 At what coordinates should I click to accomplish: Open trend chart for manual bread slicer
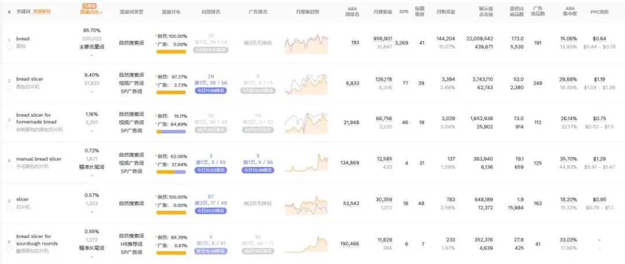306,163
